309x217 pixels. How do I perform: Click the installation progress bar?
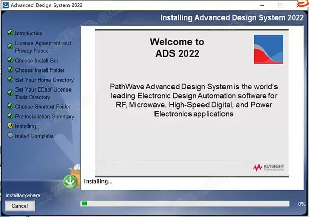pos(185,204)
